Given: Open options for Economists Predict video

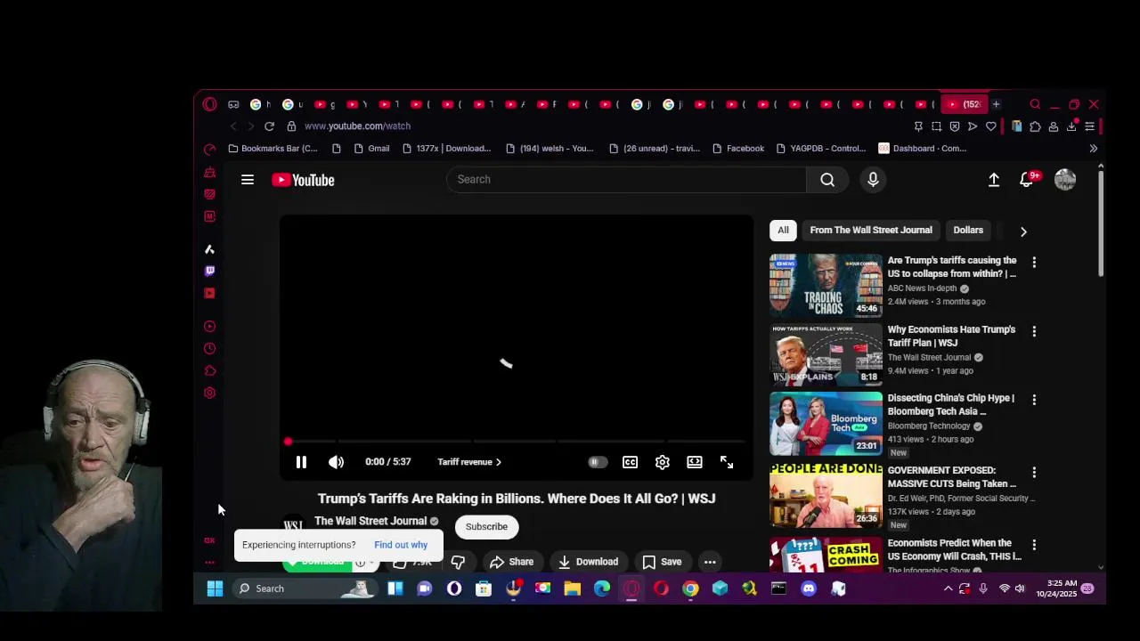Looking at the screenshot, I should 1034,544.
